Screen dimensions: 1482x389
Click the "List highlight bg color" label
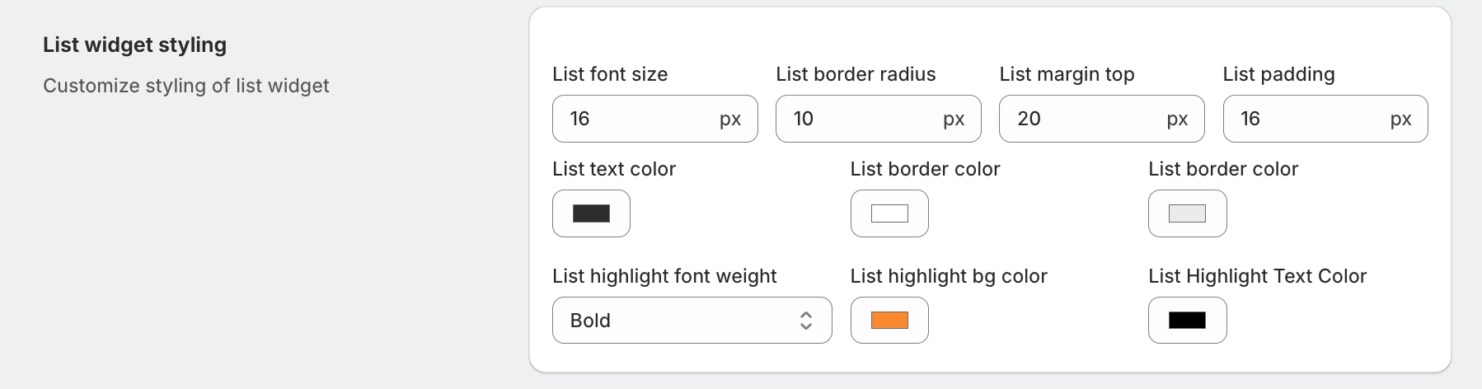[949, 276]
